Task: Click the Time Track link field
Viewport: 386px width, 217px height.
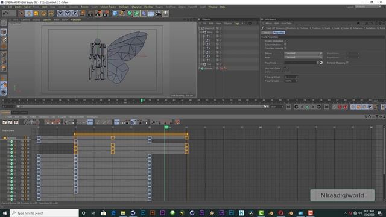Action: tap(300, 63)
